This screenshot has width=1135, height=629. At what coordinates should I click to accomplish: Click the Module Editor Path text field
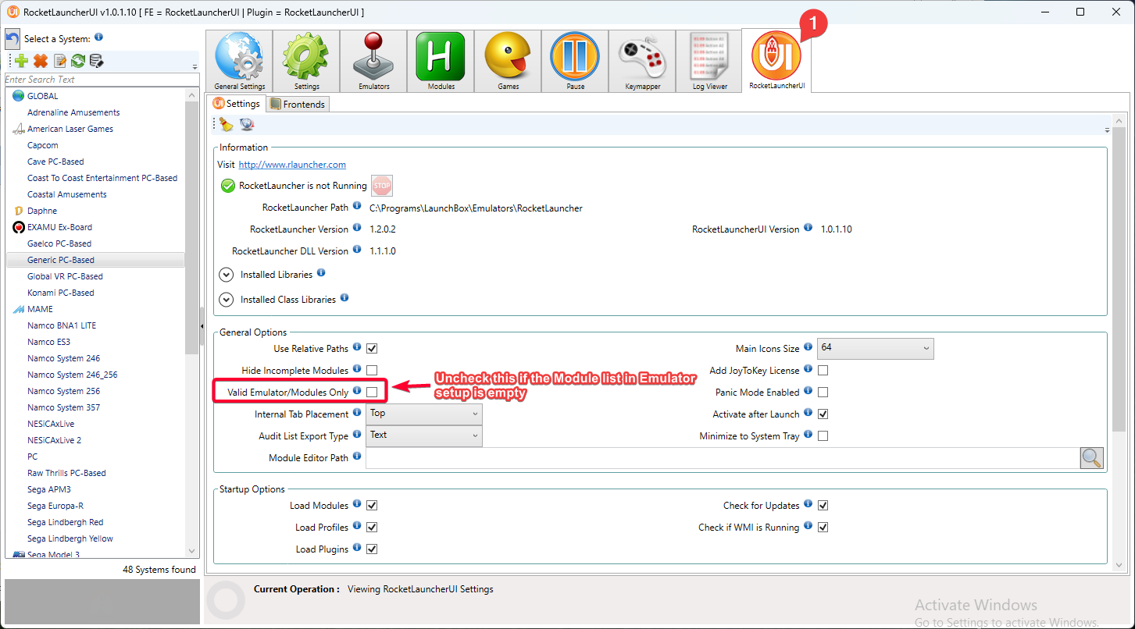click(x=723, y=458)
